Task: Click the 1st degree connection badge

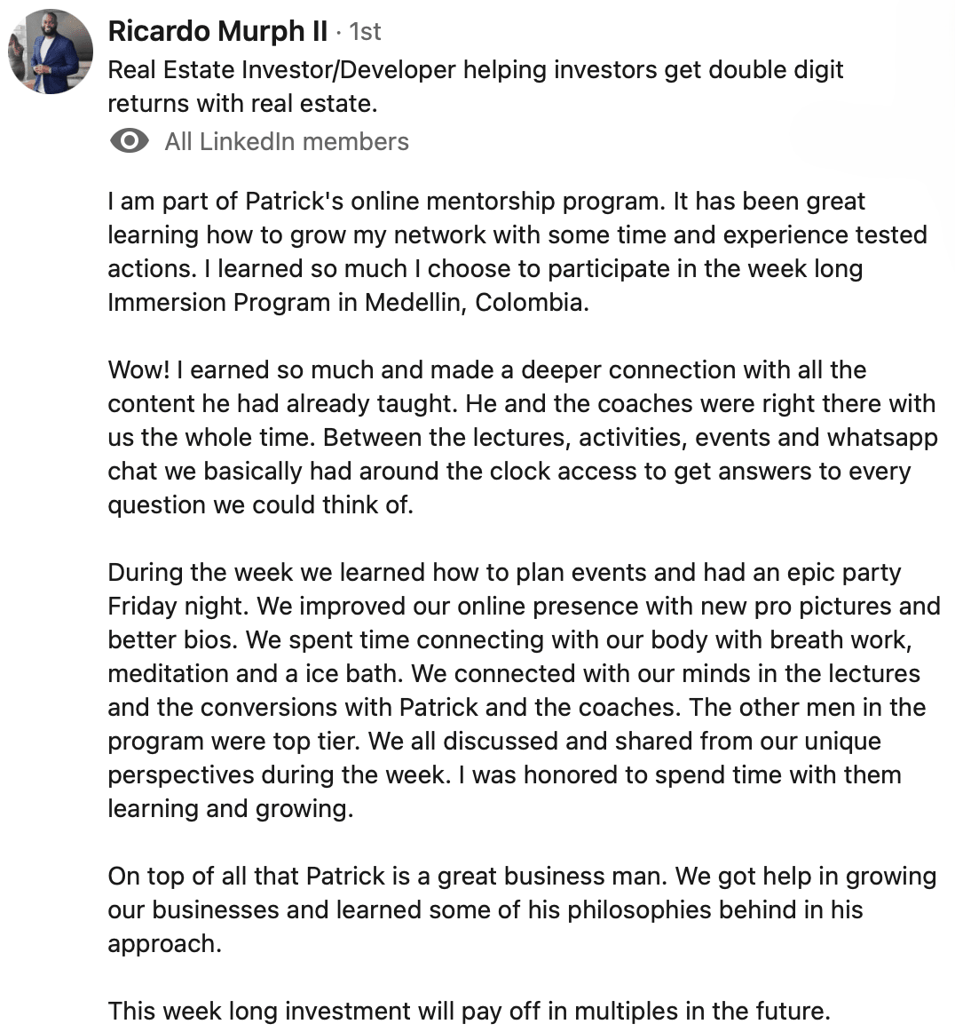Action: [365, 32]
